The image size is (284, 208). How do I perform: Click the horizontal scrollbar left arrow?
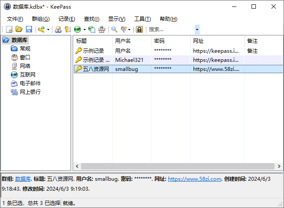coord(77,166)
